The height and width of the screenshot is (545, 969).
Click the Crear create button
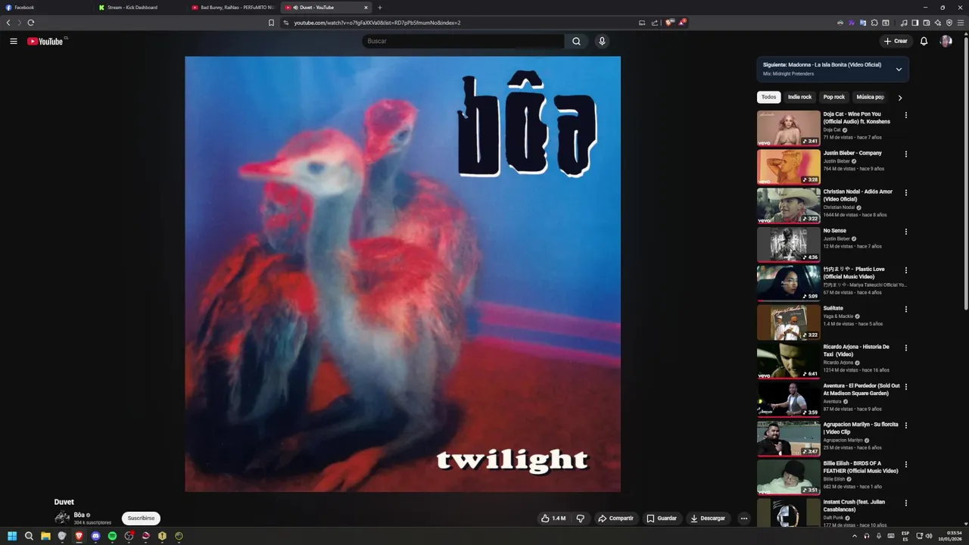[896, 41]
